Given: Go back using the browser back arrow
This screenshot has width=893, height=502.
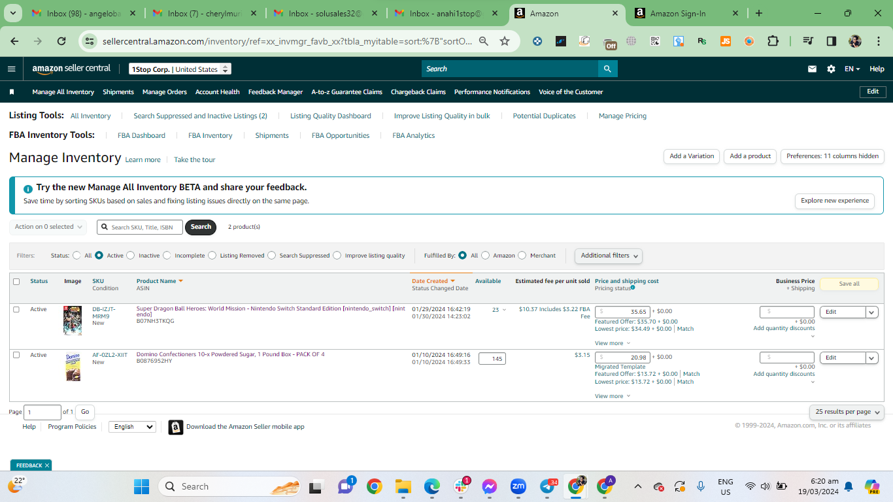Looking at the screenshot, I should tap(14, 41).
